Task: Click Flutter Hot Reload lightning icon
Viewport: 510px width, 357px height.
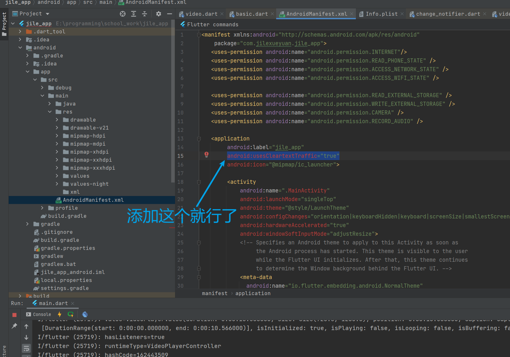Action: pyautogui.click(x=59, y=314)
